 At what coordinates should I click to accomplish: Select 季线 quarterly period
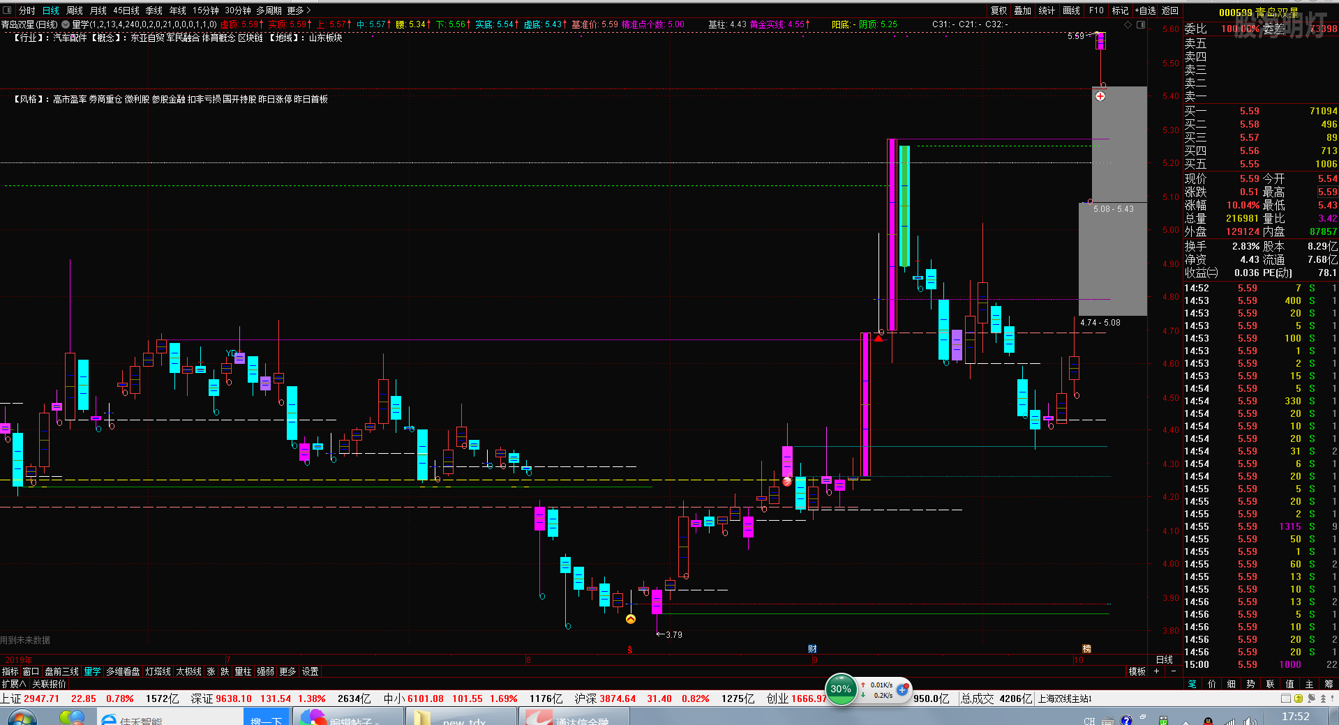(x=154, y=10)
